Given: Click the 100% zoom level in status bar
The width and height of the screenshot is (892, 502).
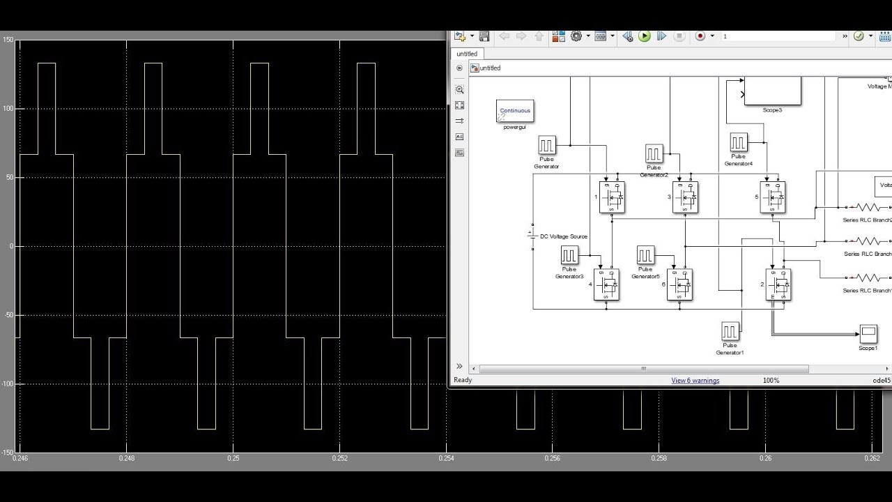Looking at the screenshot, I should tap(771, 381).
